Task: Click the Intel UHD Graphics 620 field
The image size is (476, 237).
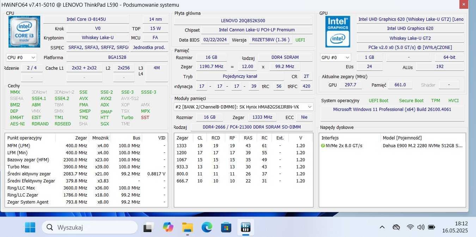Action: click(x=410, y=29)
